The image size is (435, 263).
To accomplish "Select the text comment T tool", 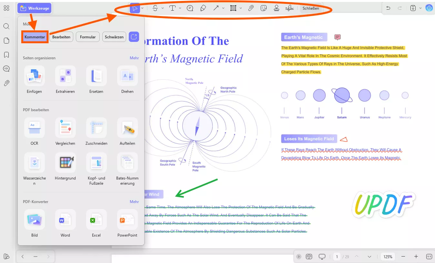I will click(172, 8).
